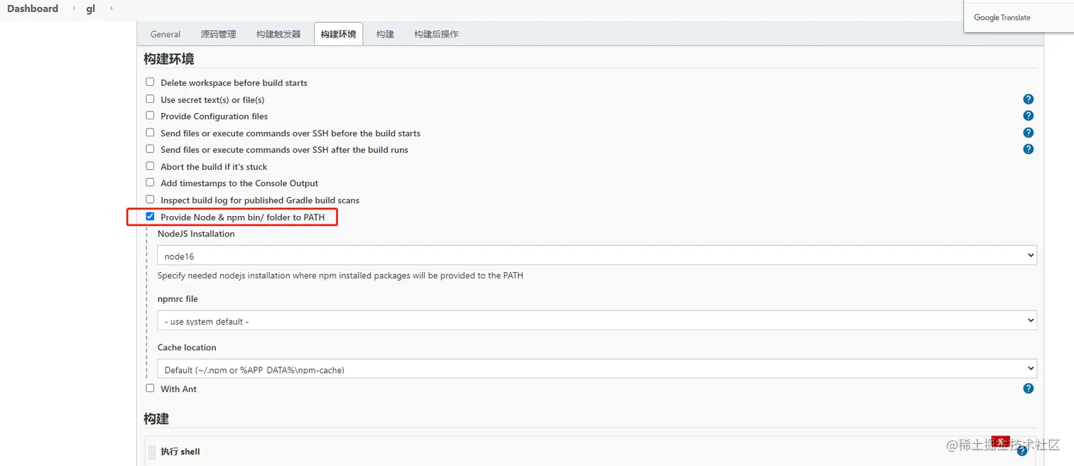This screenshot has width=1074, height=466.
Task: Open help for SSH after the build runs
Action: [1028, 149]
